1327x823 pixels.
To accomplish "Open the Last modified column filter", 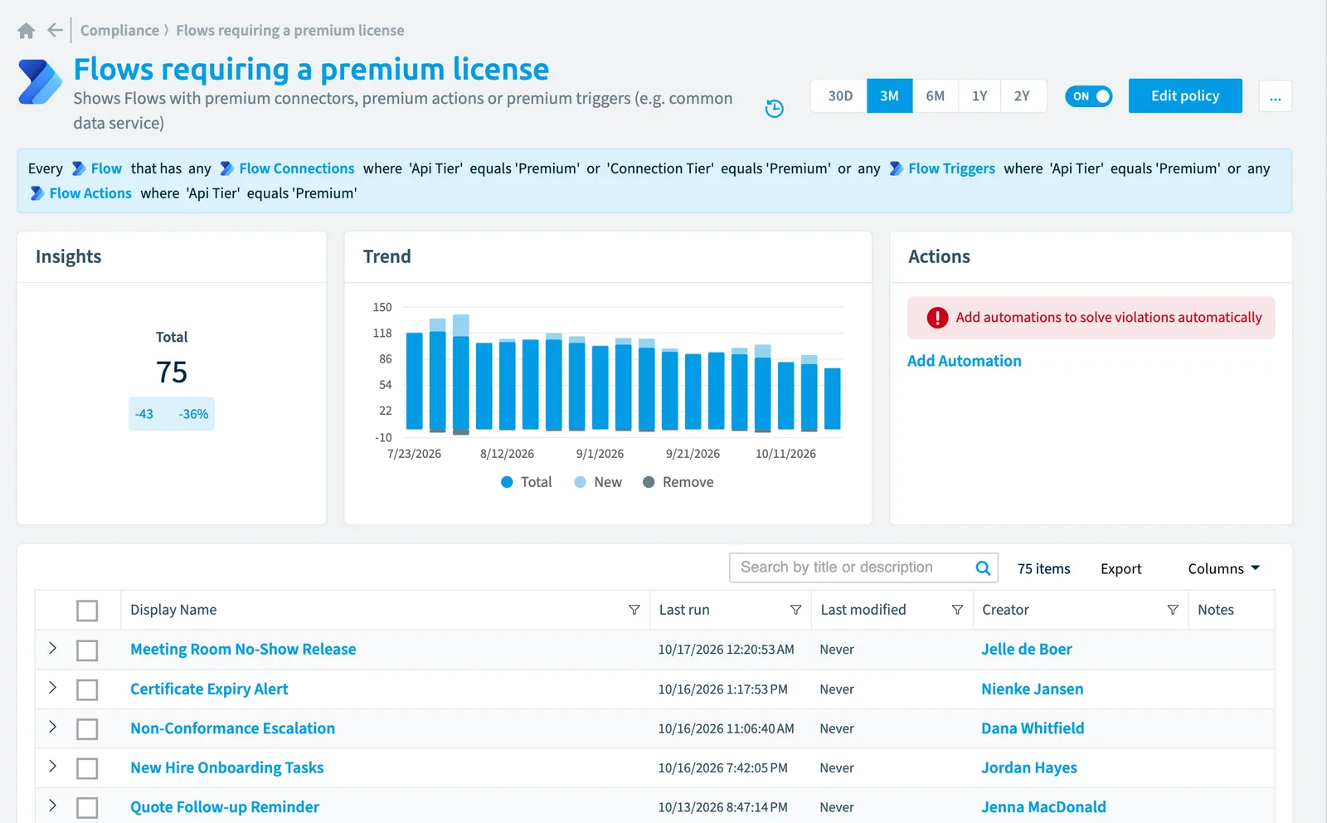I will pyautogui.click(x=957, y=610).
